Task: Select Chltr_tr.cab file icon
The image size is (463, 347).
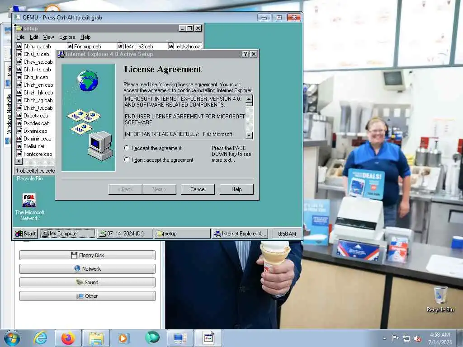Action: tap(19, 77)
